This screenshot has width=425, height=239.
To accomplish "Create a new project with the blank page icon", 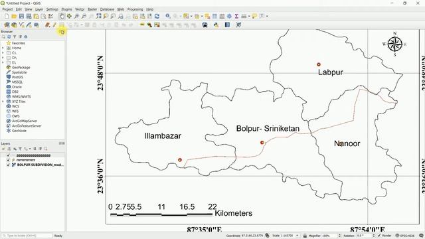I will tap(7, 17).
